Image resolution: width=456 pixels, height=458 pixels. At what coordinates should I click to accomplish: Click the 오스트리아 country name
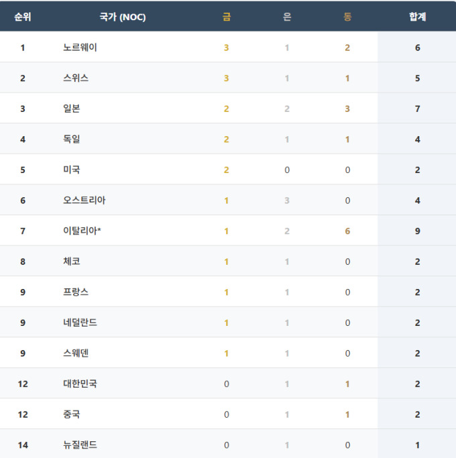pyautogui.click(x=84, y=200)
